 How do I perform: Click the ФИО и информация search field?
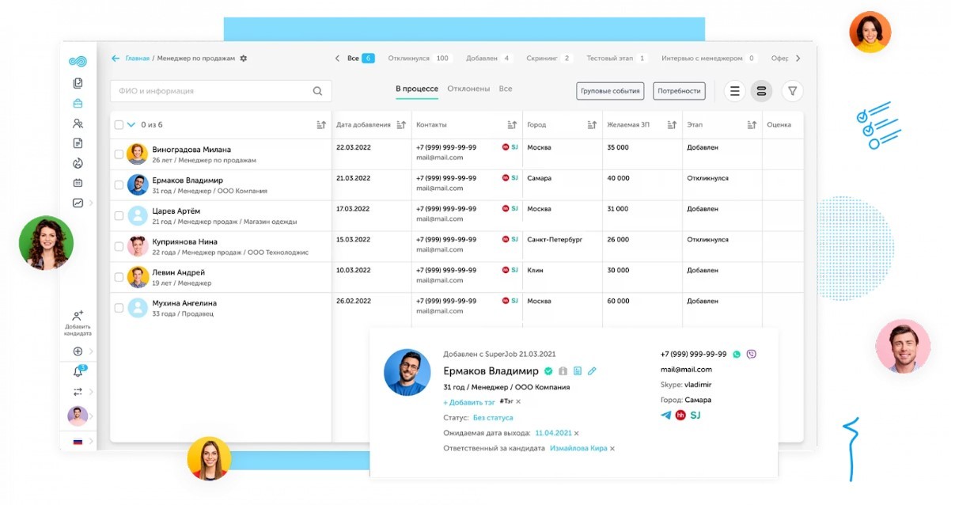pyautogui.click(x=212, y=91)
